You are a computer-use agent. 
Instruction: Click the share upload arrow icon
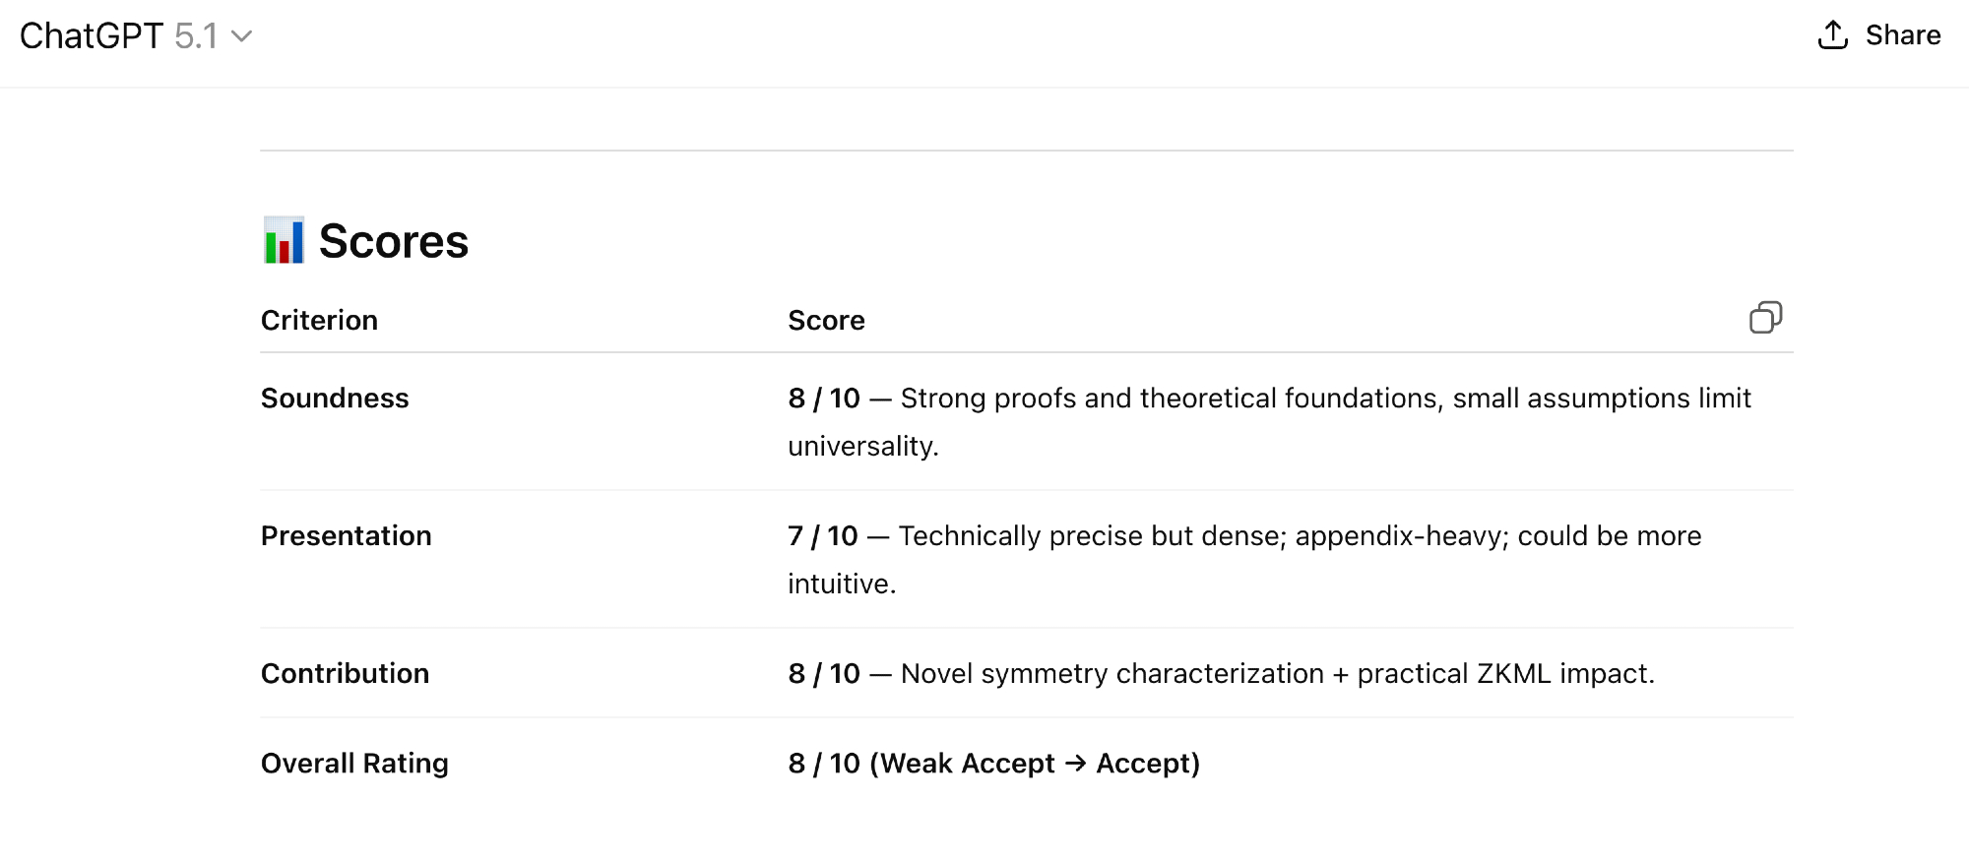tap(1832, 35)
